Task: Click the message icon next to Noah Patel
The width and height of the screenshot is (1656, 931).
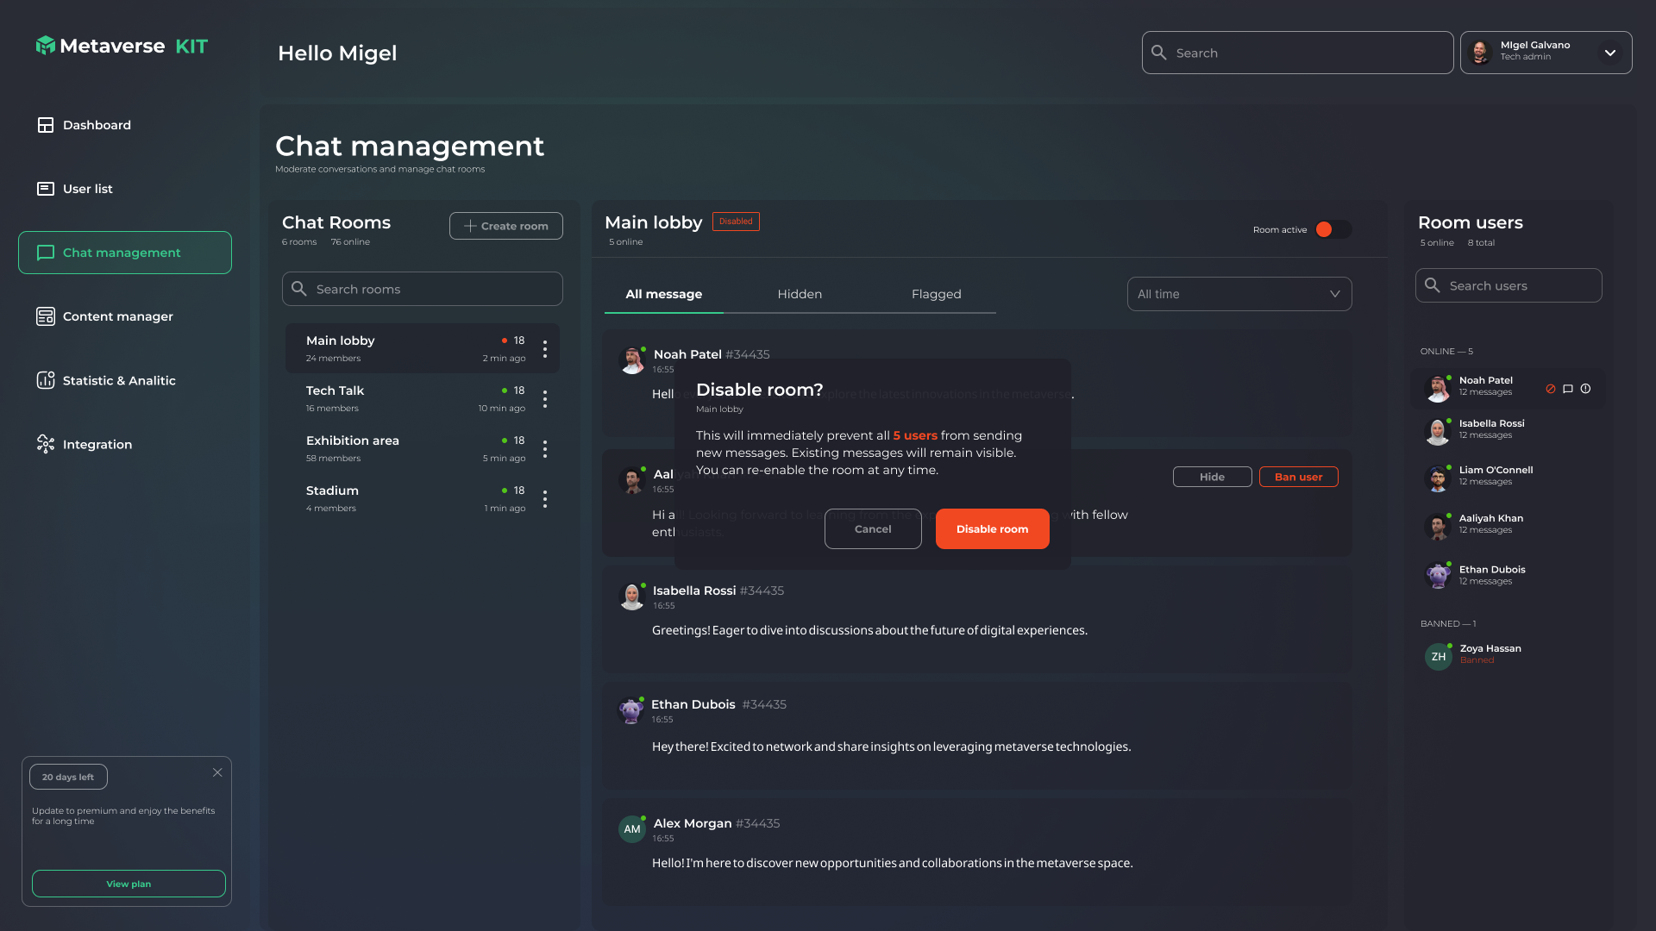Action: coord(1568,389)
